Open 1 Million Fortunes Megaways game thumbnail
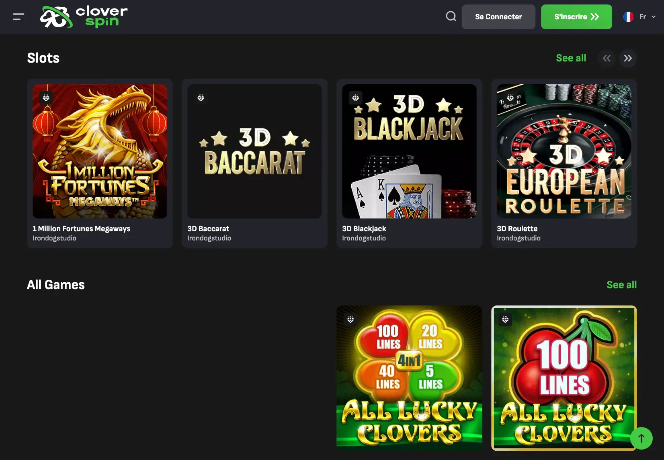 [100, 151]
